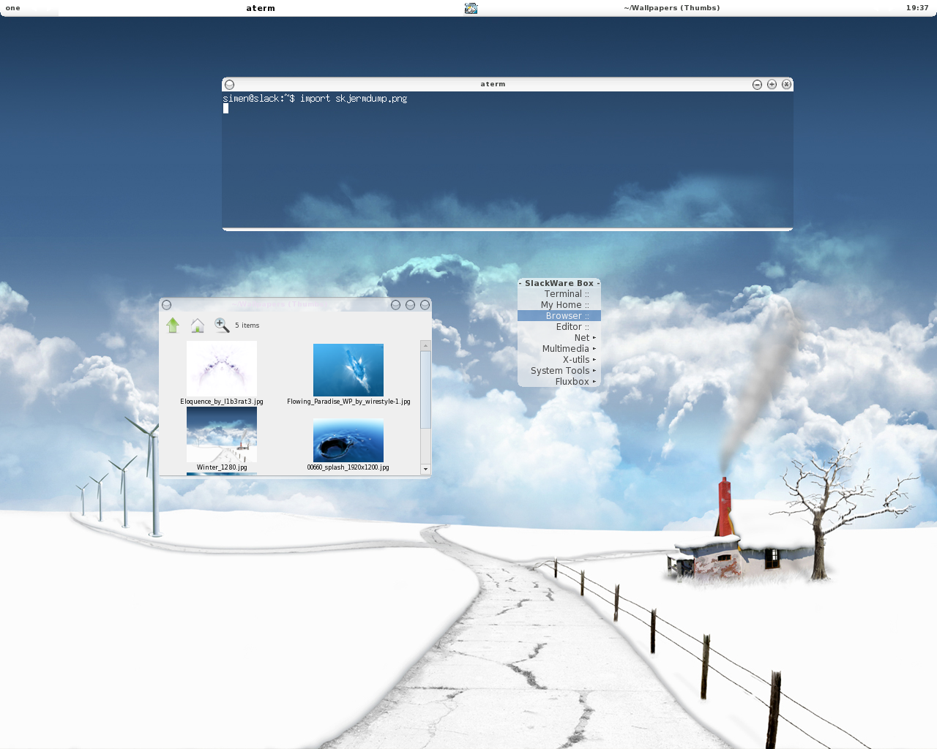Click the scroll-up arrow in the file manager

coord(425,345)
